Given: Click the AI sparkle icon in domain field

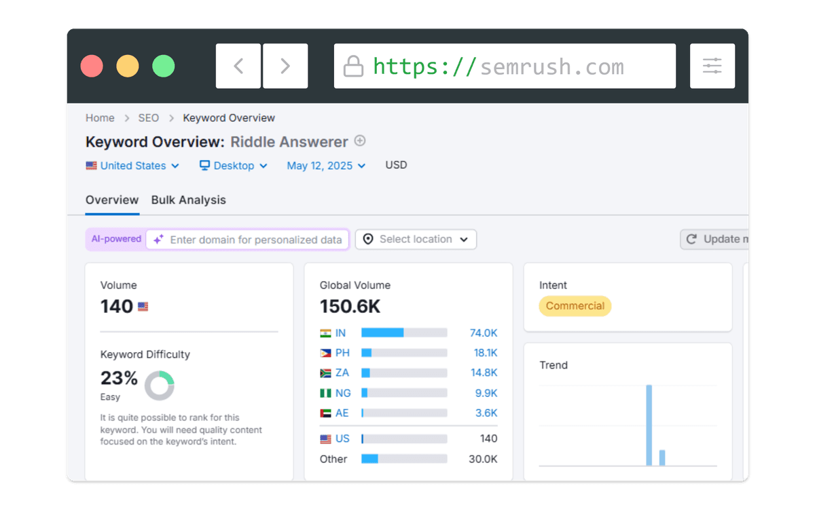Looking at the screenshot, I should pyautogui.click(x=158, y=240).
